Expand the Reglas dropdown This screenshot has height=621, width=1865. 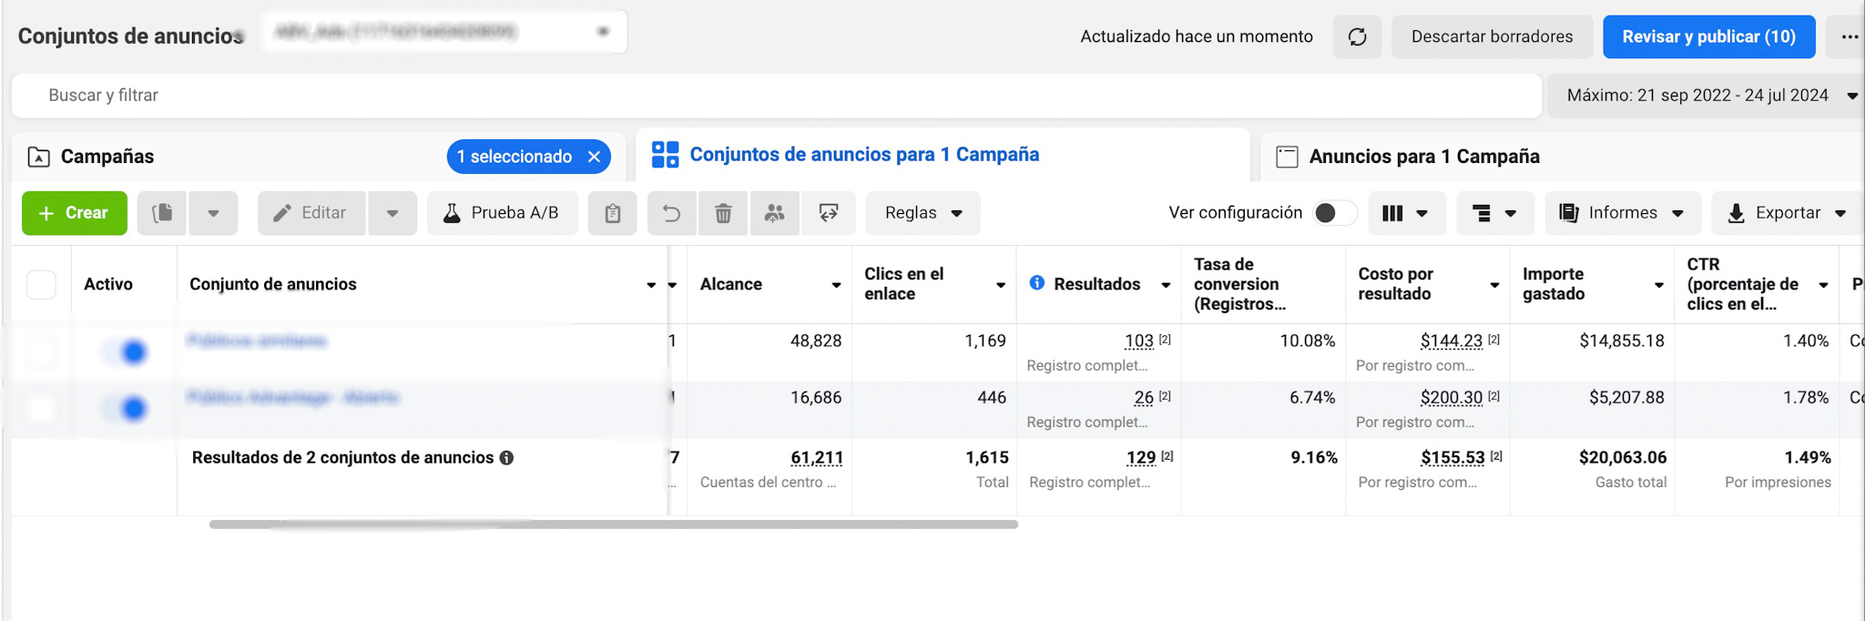tap(922, 213)
